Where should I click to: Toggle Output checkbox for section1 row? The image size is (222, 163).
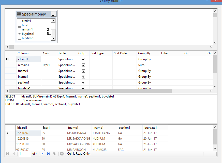(83, 83)
